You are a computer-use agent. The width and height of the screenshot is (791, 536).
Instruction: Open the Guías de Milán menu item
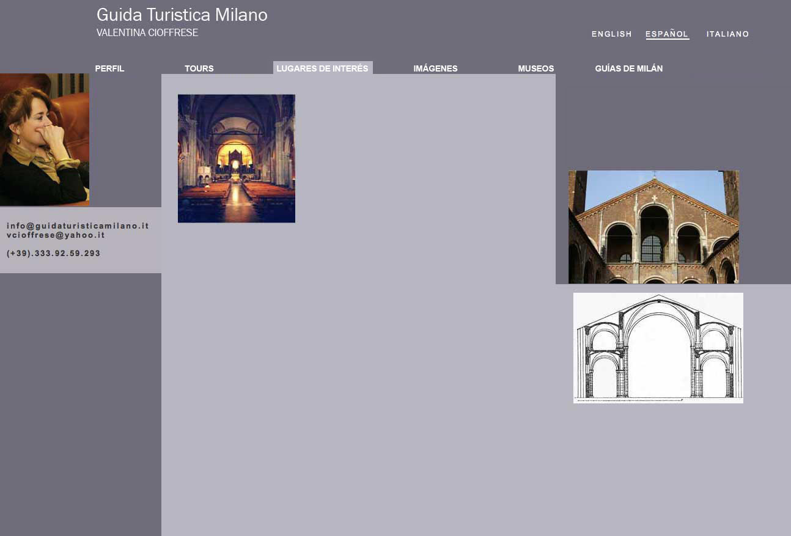coord(629,68)
